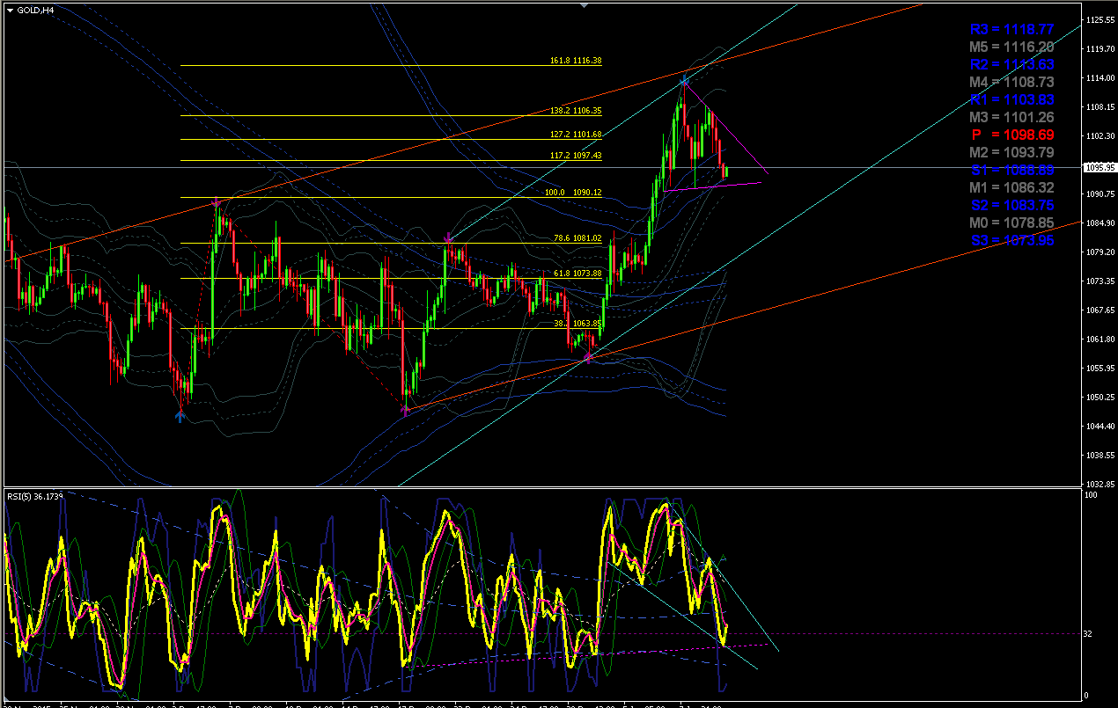
Task: Click 1102.30 on the price axis
Action: point(1100,136)
